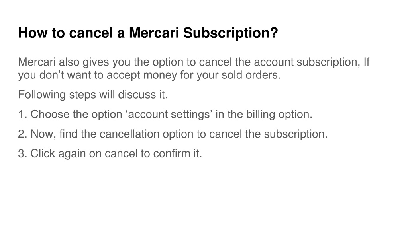The image size is (408, 229).
Task: Click the list number '2.' of the second step
Action: tap(23, 134)
